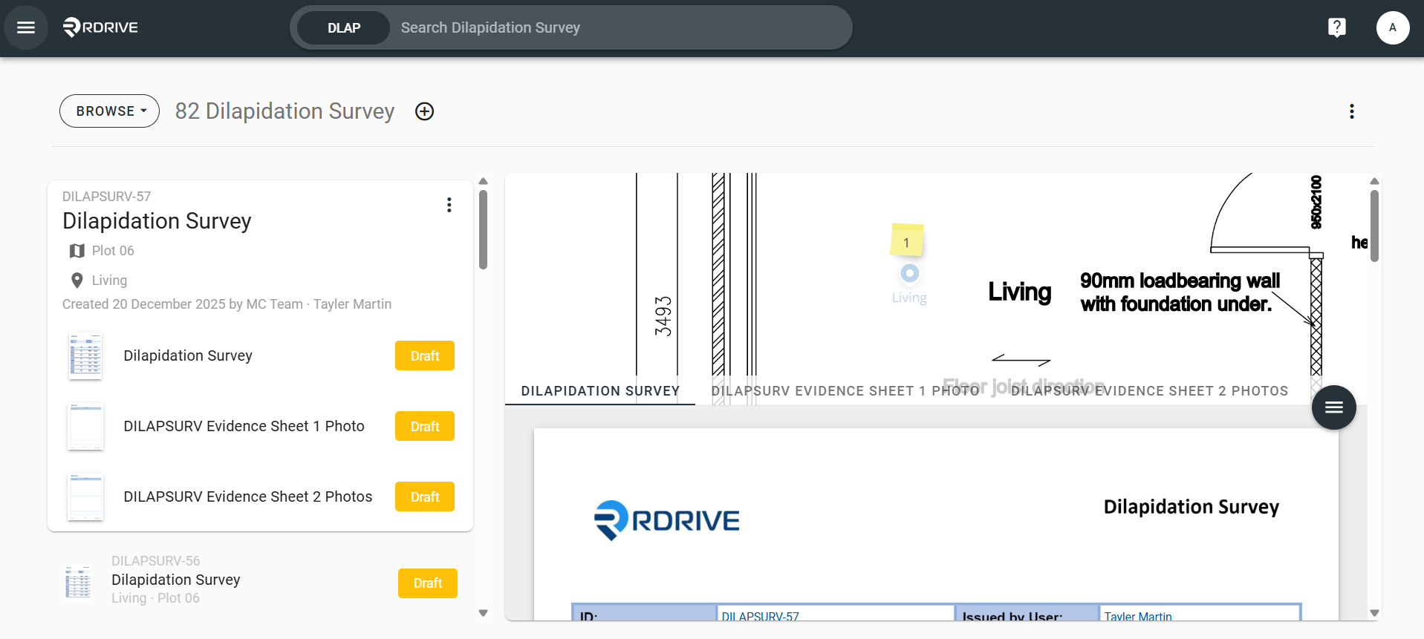Select yellow sticky note marker 1
Image resolution: width=1424 pixels, height=639 pixels.
pos(906,241)
